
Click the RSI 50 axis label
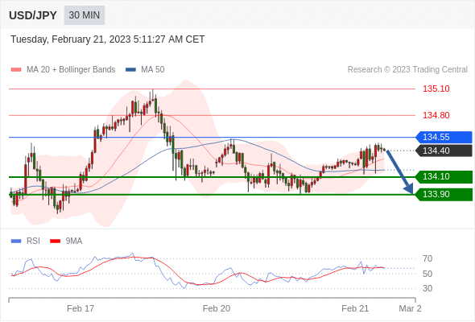tap(427, 274)
